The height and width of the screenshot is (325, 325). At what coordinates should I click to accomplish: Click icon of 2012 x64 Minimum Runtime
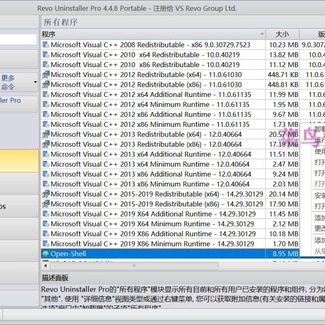point(46,105)
